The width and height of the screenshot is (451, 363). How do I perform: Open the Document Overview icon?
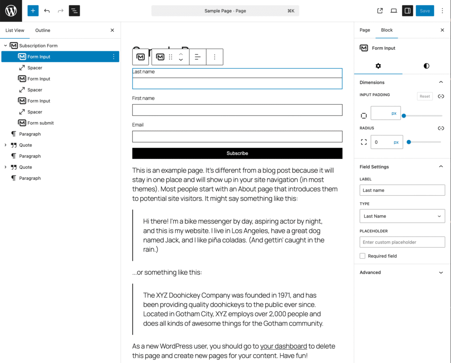(x=74, y=10)
